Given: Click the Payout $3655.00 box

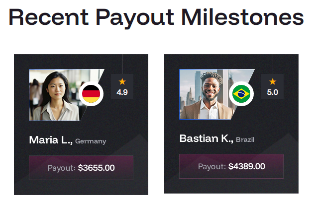Looking at the screenshot, I should [81, 168].
